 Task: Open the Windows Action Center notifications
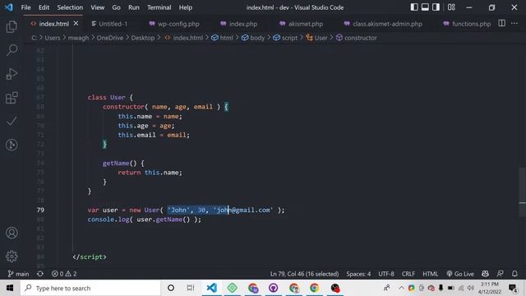tap(513, 288)
